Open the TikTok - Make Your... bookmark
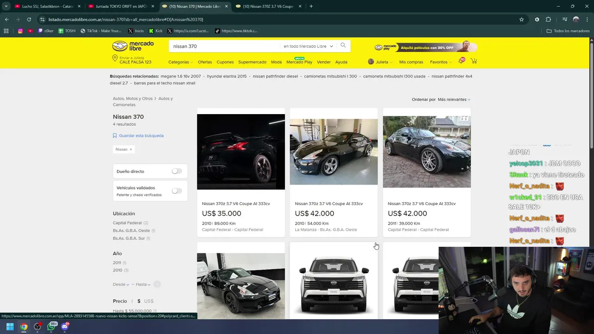This screenshot has height=334, width=594. (x=101, y=31)
